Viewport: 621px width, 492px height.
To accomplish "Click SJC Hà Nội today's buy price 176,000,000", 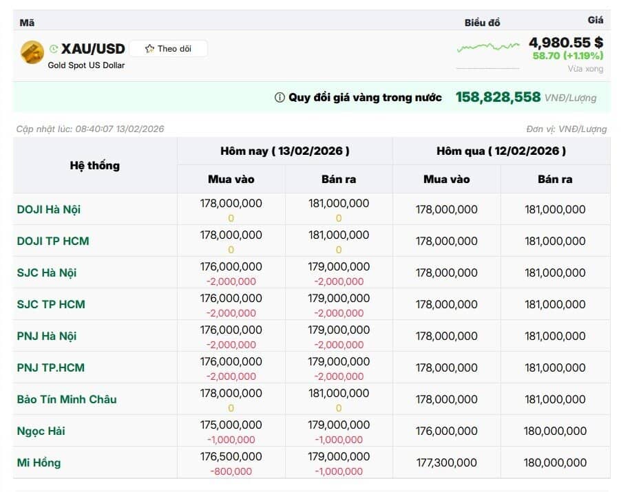I will point(231,266).
